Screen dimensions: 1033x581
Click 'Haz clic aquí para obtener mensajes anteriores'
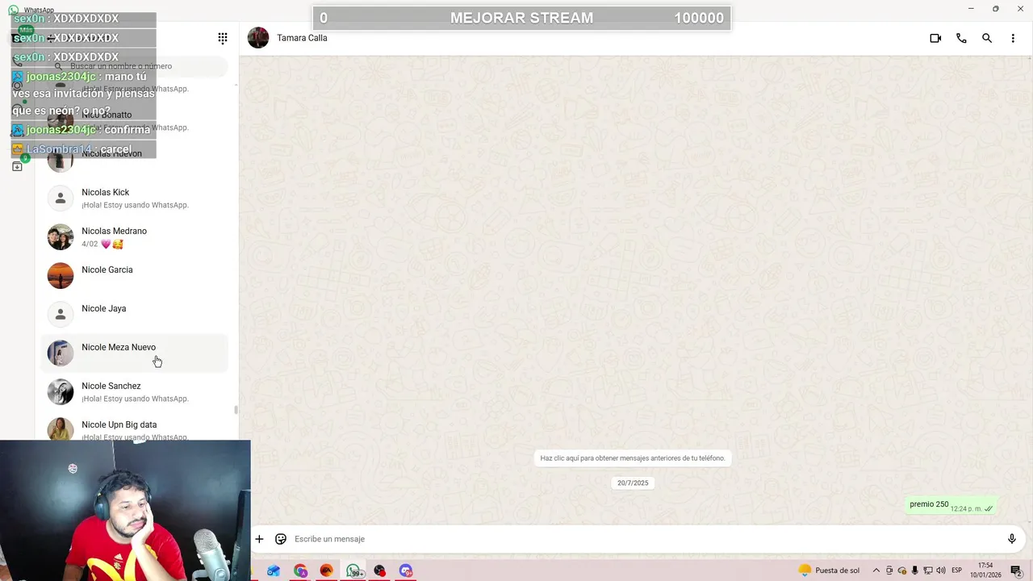[633, 458]
